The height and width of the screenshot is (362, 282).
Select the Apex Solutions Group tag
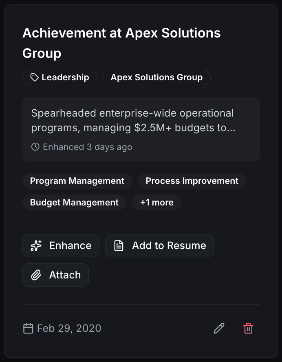pos(156,77)
